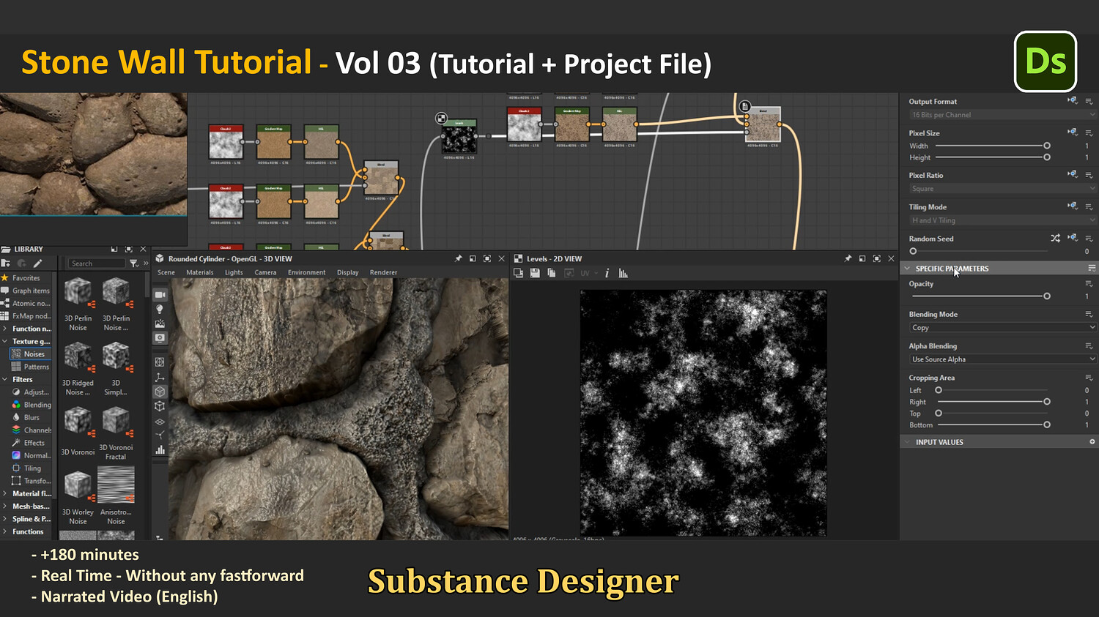Click the Library add folder icon
This screenshot has width=1099, height=617.
(x=6, y=263)
